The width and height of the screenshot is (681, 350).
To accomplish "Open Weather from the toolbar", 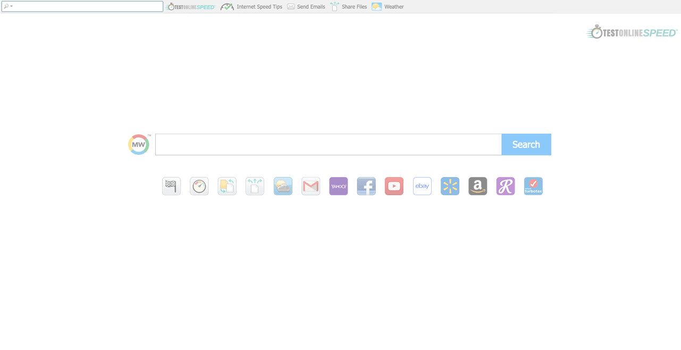I will point(388,7).
